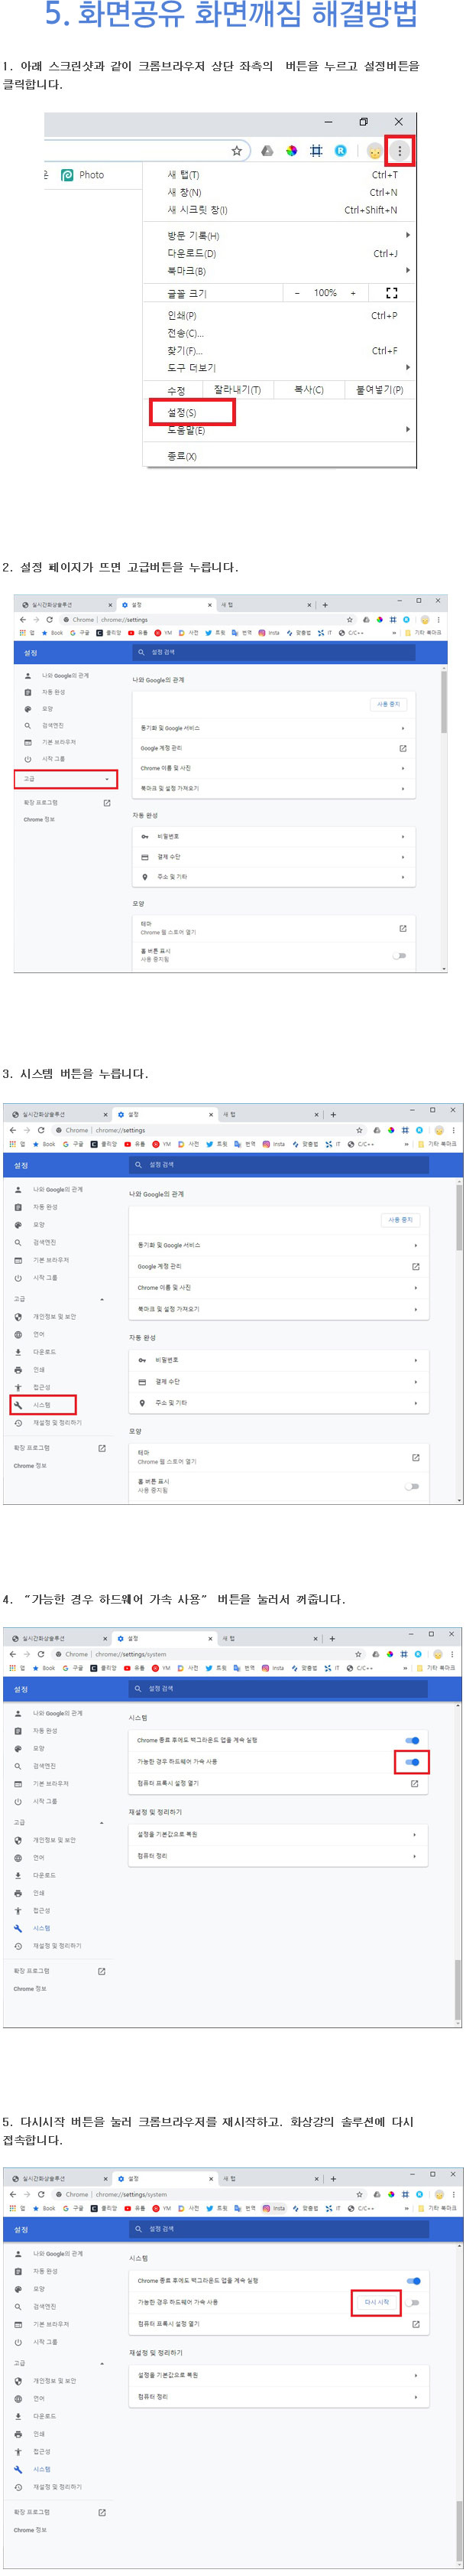Click the blue R extension icon in step 1
Image resolution: width=466 pixels, height=2576 pixels.
(x=340, y=151)
